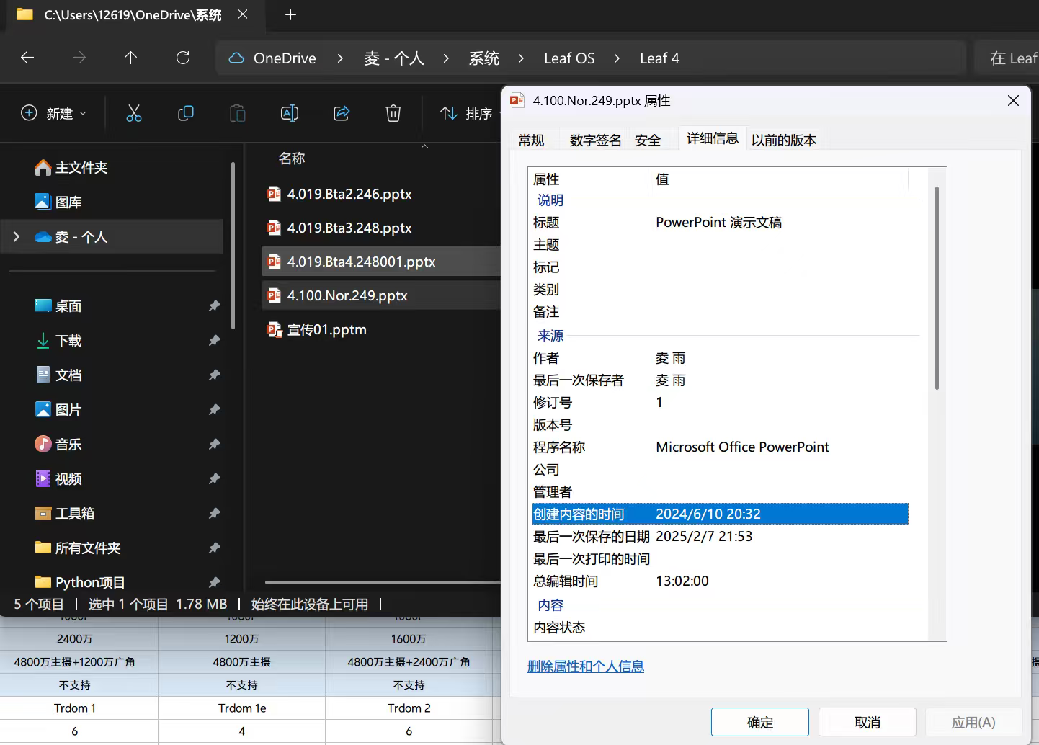Go up one folder level arrow
The width and height of the screenshot is (1039, 745).
[x=130, y=58]
